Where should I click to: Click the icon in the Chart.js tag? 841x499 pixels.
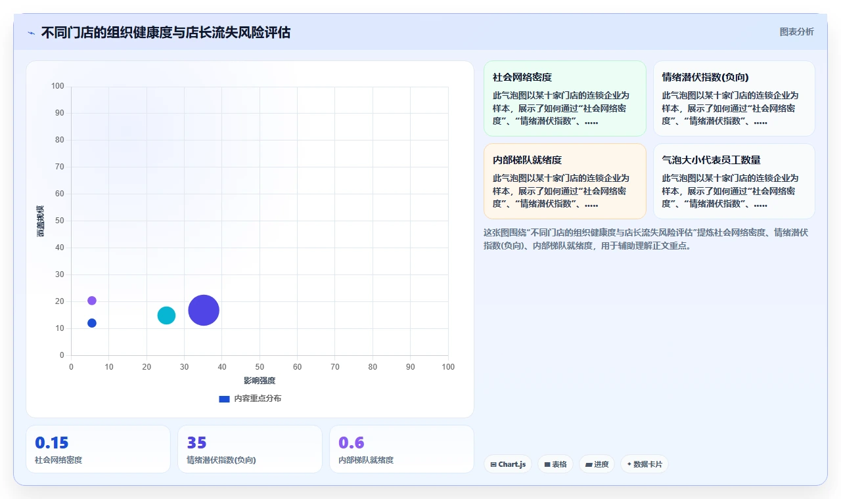[x=493, y=464]
